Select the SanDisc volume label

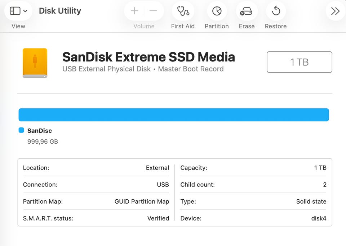(40, 131)
